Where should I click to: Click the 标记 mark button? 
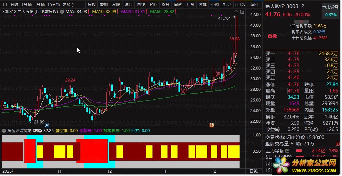coord(227,5)
